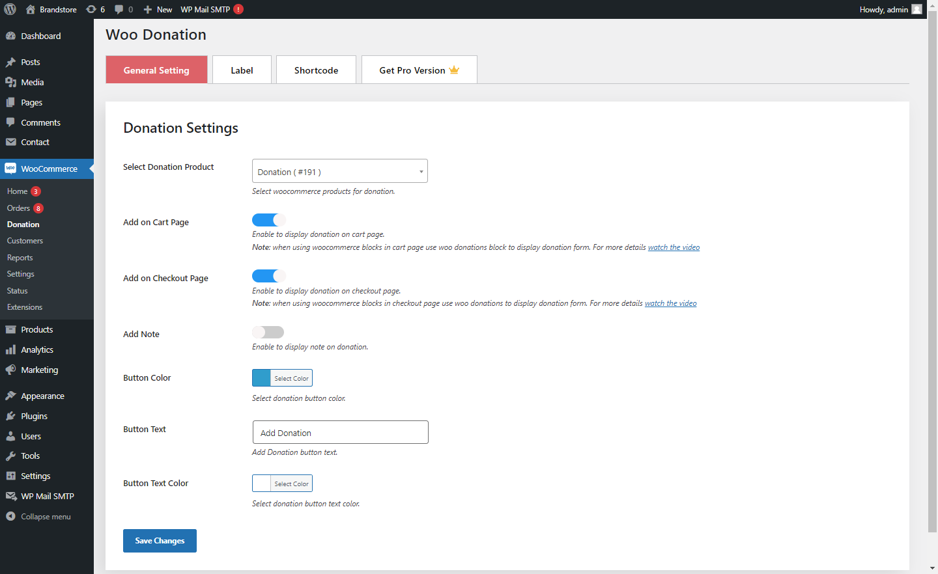Click the plus New icon

[x=148, y=9]
